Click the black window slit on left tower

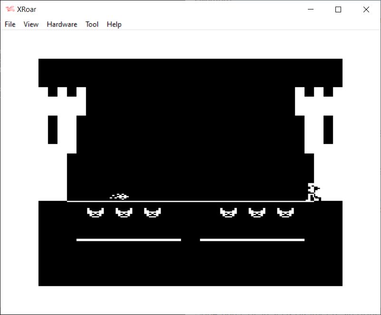coord(53,129)
